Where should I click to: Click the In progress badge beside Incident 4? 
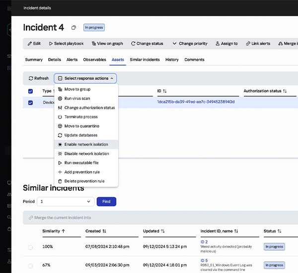94,27
